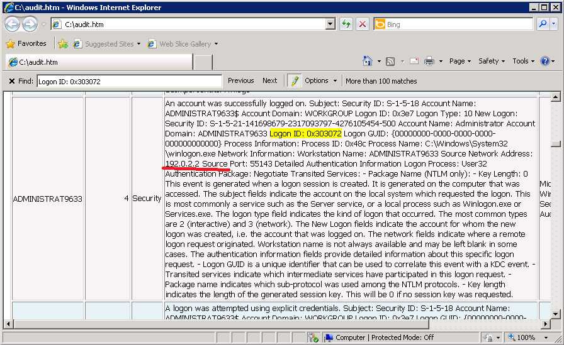Click the Read Mail envelope icon

click(x=414, y=61)
